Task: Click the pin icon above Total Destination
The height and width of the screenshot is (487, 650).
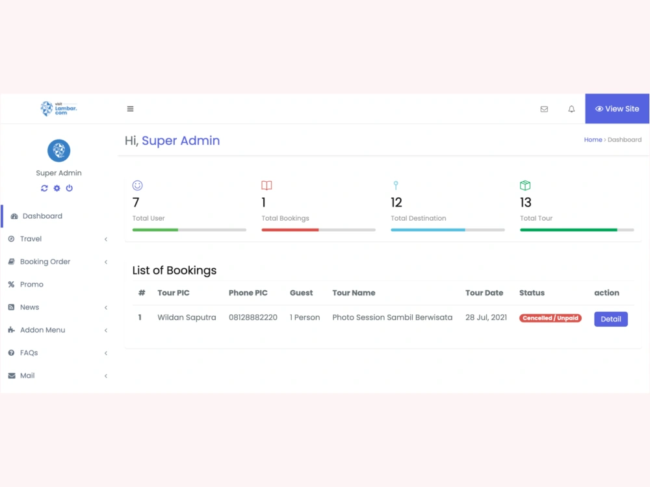Action: coord(396,185)
